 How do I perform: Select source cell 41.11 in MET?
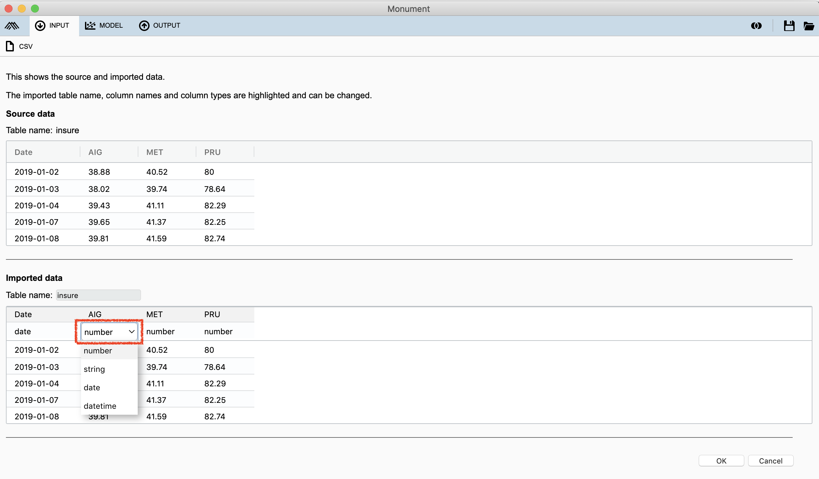tap(155, 206)
